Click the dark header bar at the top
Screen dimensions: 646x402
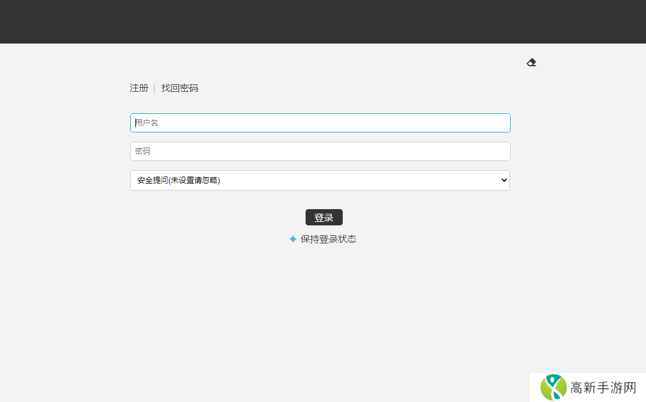323,21
